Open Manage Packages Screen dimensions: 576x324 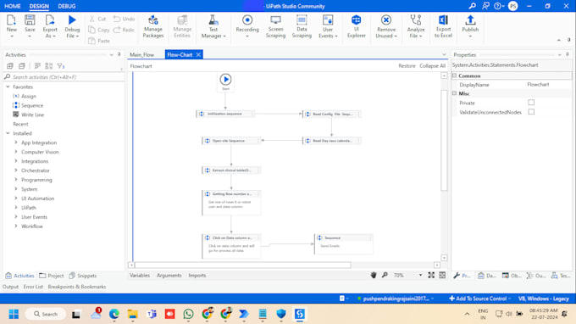click(153, 26)
